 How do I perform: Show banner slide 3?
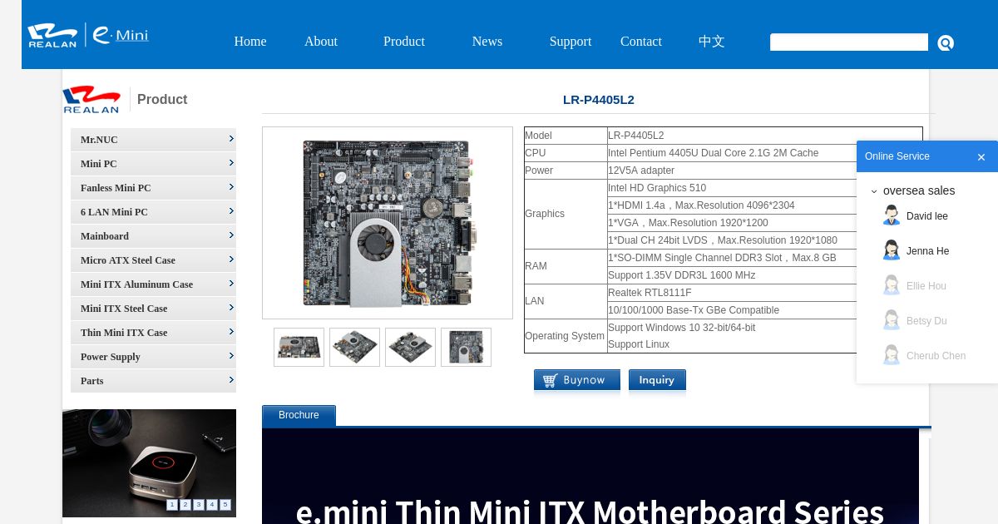pos(199,505)
